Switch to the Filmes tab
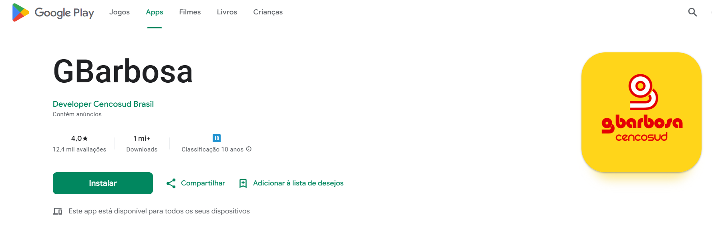The height and width of the screenshot is (235, 712). tap(190, 12)
